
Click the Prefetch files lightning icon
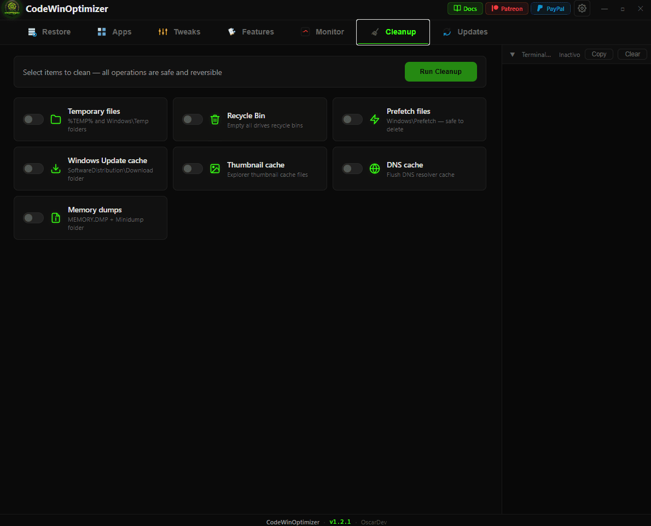(375, 120)
